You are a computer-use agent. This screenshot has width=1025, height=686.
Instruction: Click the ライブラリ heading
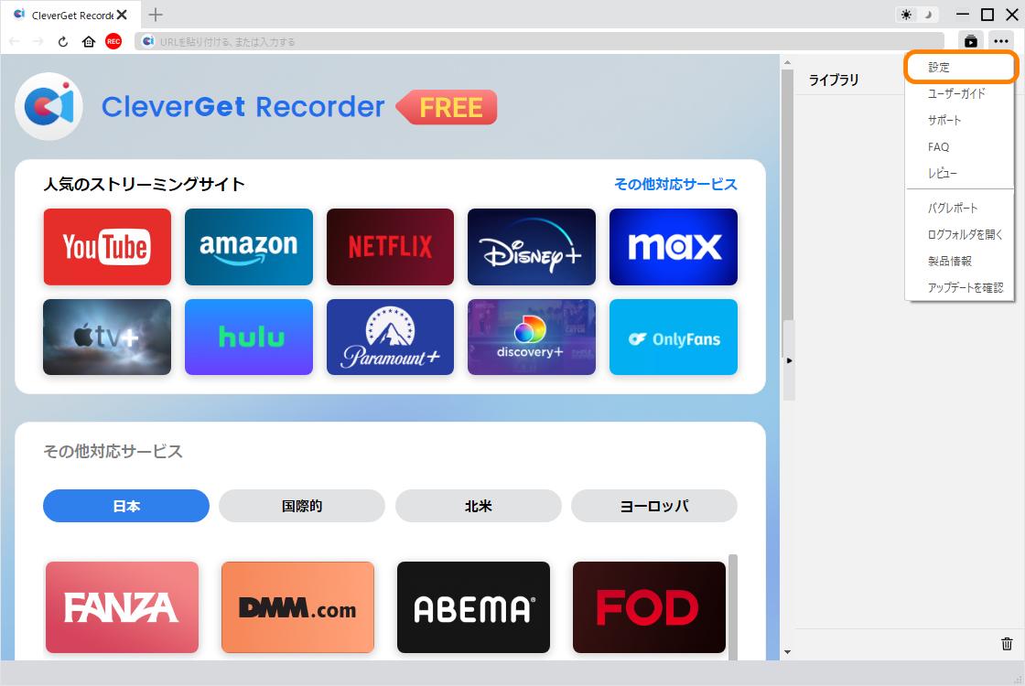point(834,80)
